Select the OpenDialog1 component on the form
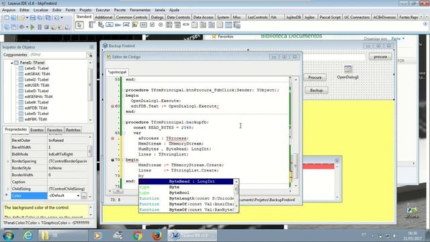The height and width of the screenshot is (242, 430). click(348, 69)
